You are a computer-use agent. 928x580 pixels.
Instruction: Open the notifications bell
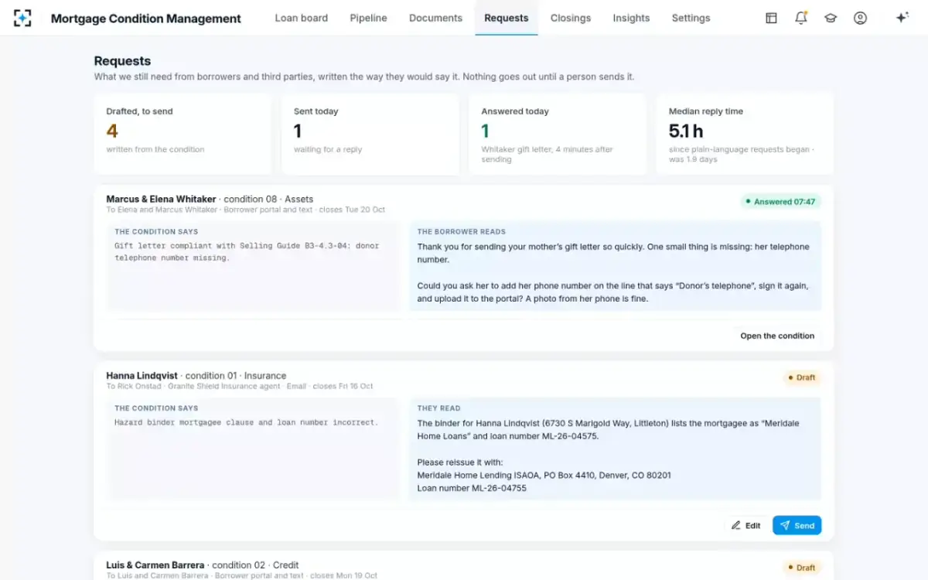(801, 18)
